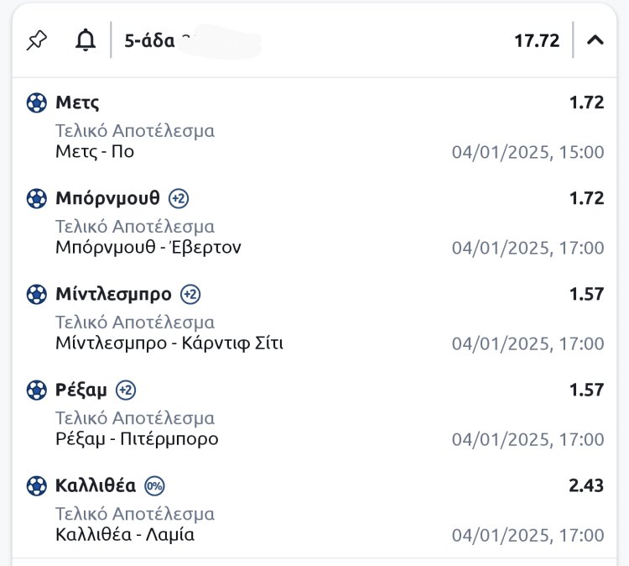The height and width of the screenshot is (566, 629).
Task: Tap the 0% badge next to Καλλιθέα
Action: point(154,486)
